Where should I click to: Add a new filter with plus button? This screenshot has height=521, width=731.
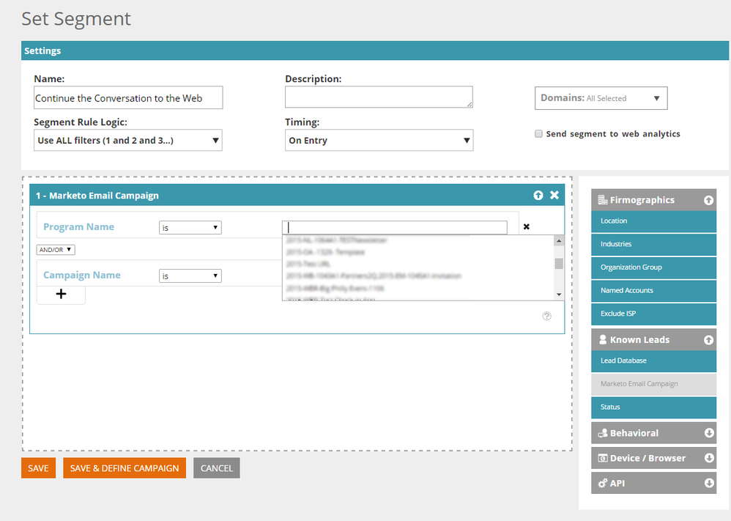[62, 294]
